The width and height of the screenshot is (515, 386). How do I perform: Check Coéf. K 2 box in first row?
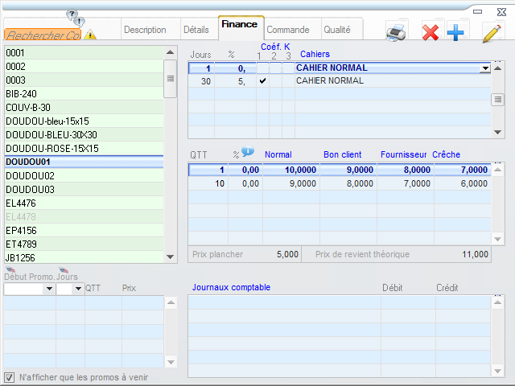[275, 68]
